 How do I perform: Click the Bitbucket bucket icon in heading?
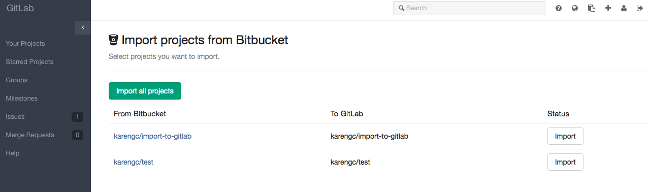(x=114, y=40)
